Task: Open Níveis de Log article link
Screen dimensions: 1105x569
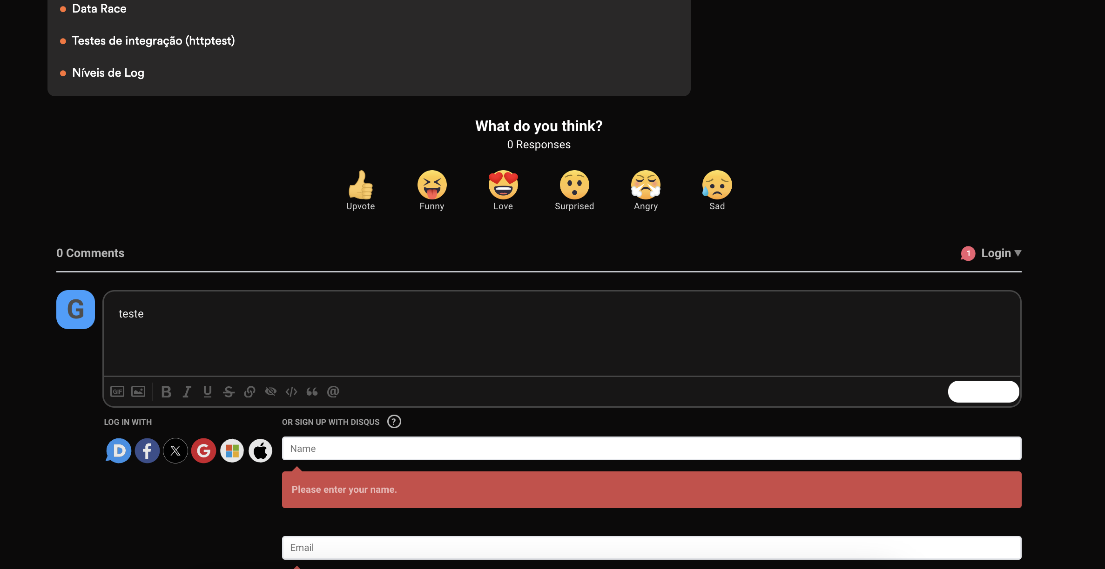Action: point(108,73)
